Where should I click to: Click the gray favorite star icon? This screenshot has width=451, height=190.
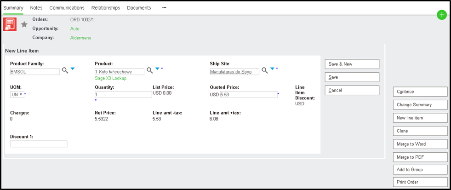24,24
